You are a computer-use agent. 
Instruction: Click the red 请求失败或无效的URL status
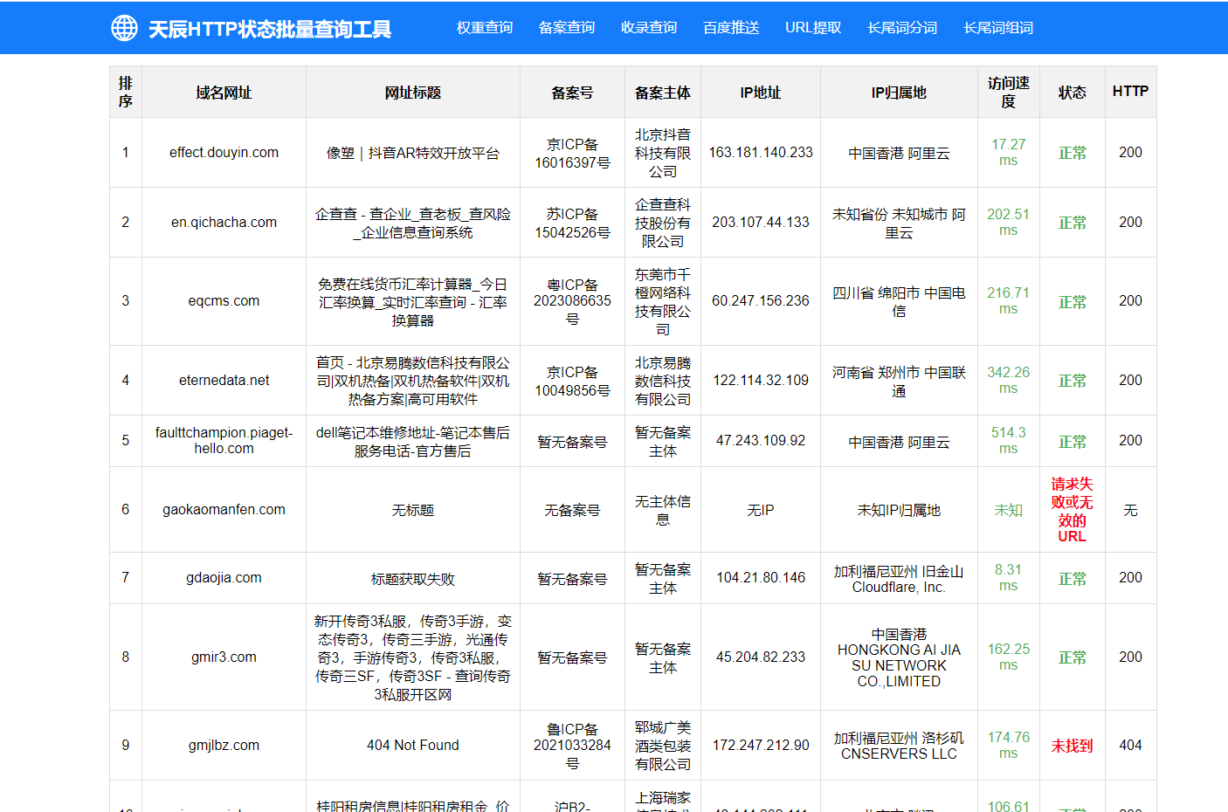(1073, 510)
